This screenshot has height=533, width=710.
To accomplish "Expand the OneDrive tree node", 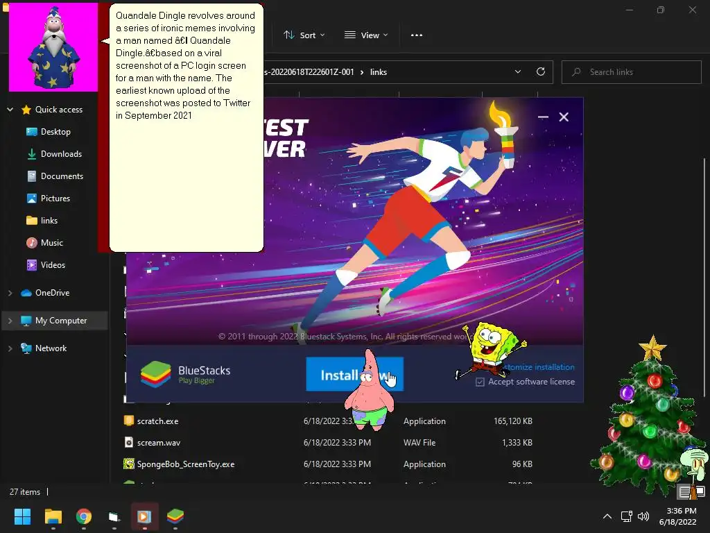I will point(10,293).
